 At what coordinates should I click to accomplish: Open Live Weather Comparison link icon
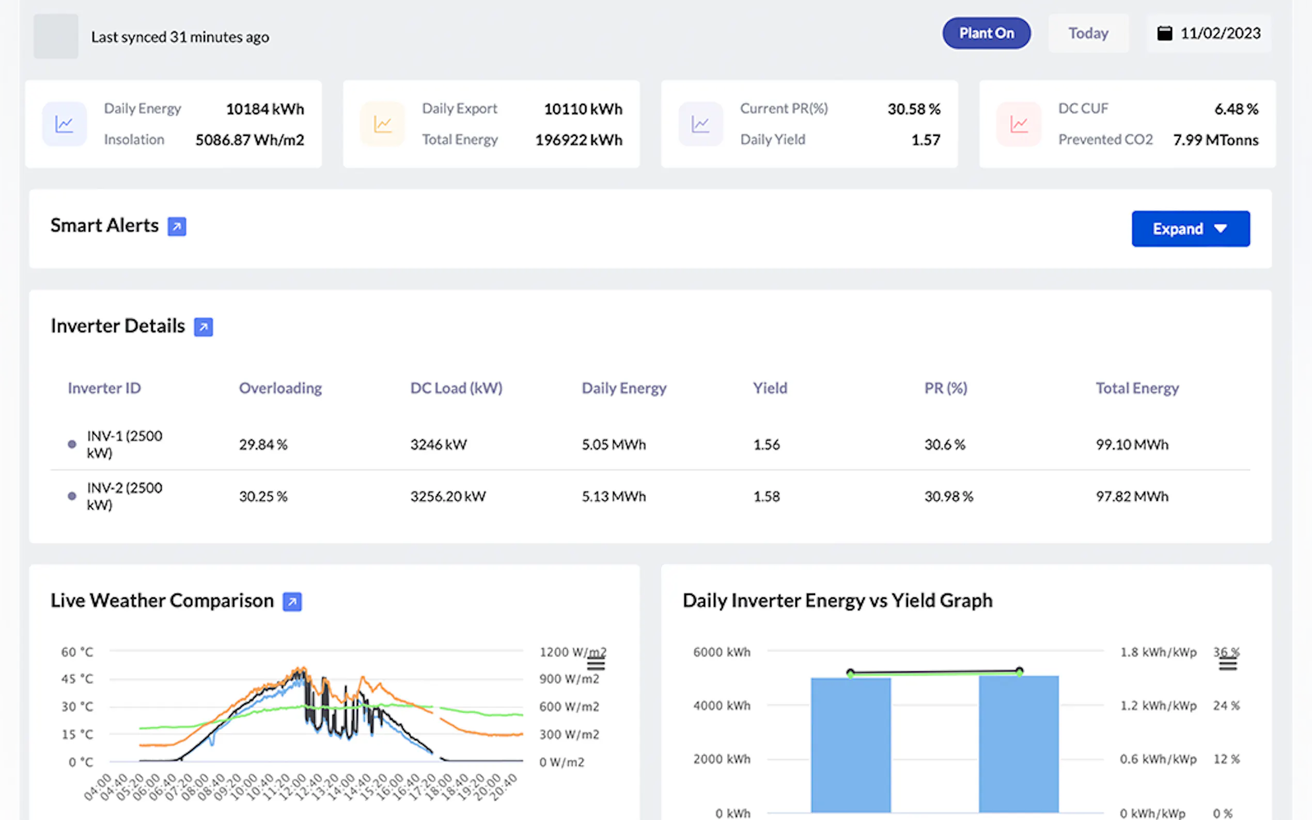[x=292, y=602]
